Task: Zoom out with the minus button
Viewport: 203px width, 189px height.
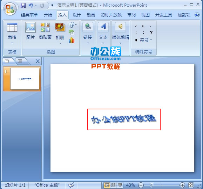Action: (x=141, y=185)
